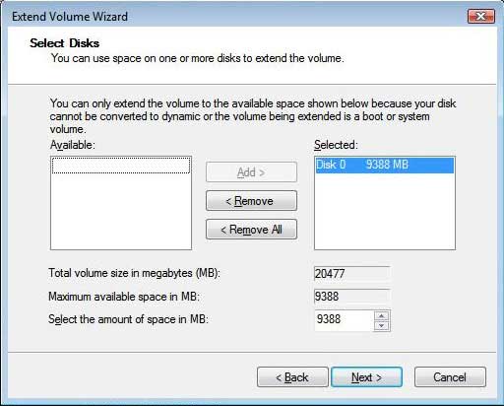Click the Total volume size field showing 20477

click(x=352, y=274)
